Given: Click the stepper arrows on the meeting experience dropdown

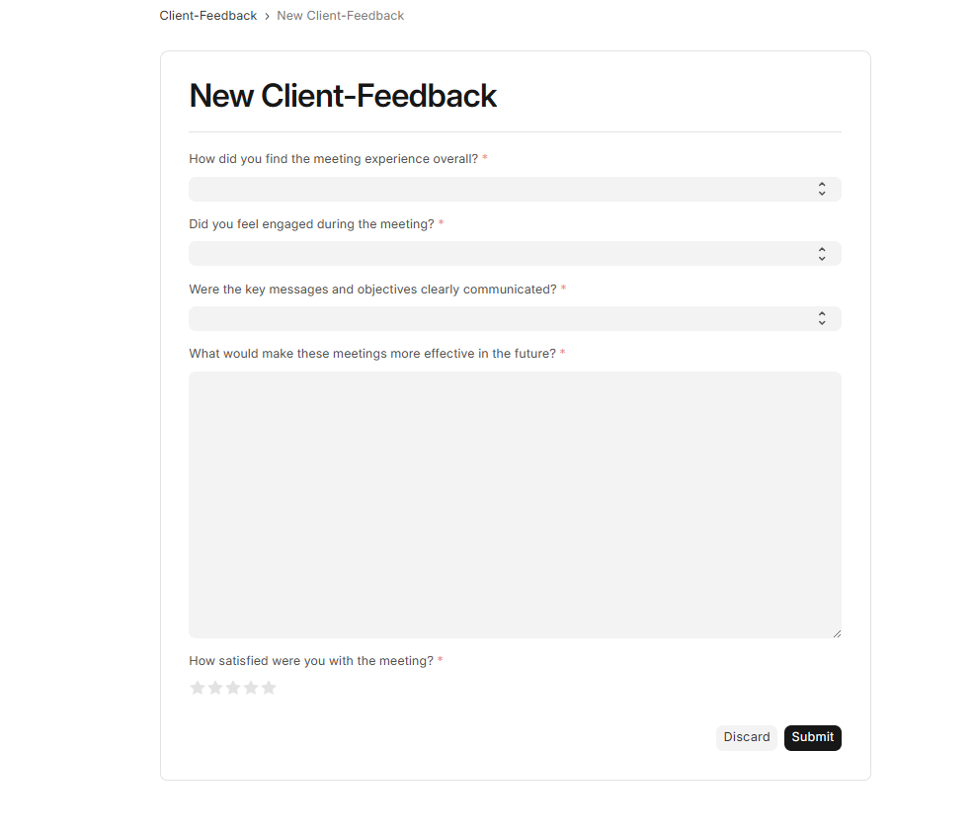Looking at the screenshot, I should tap(822, 189).
